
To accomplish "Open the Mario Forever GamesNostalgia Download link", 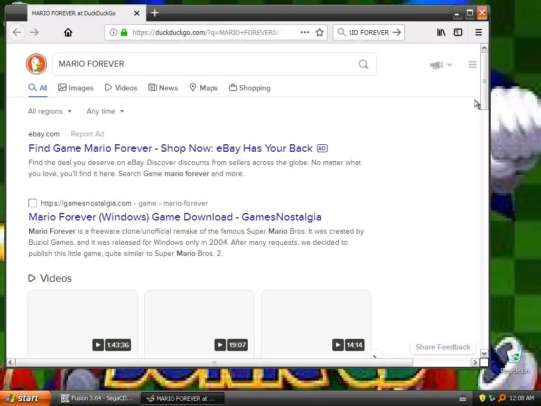I will pos(175,217).
